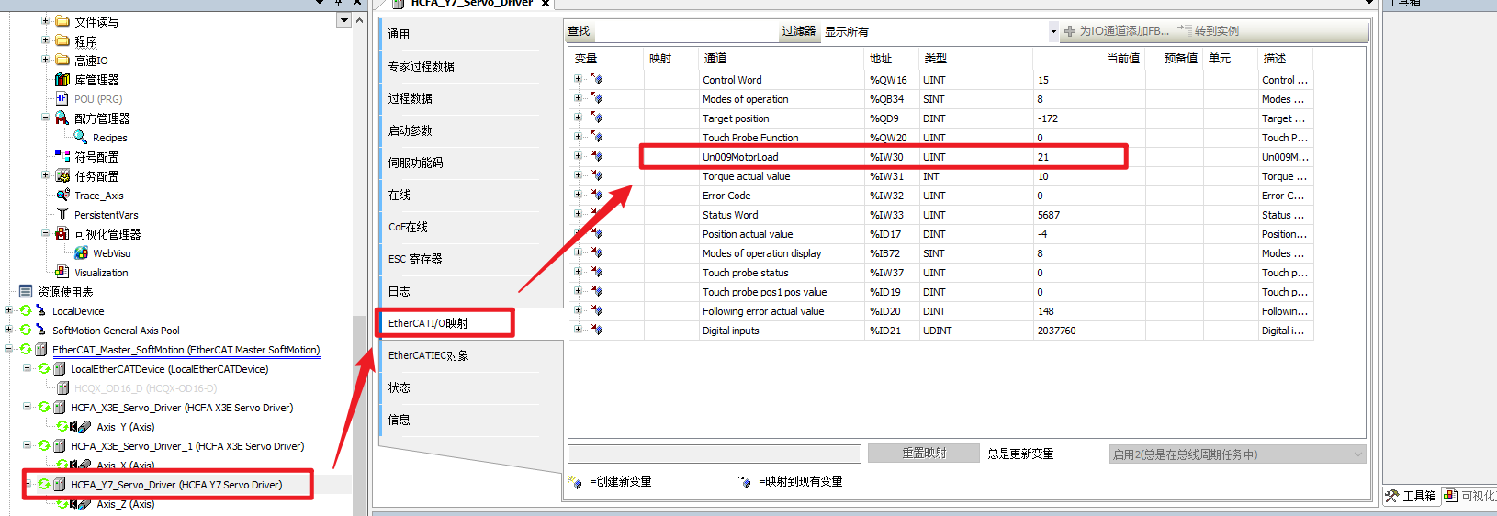Screen dimensions: 1497x516
Task: Click the Trace_Axis trace icon
Action: click(62, 196)
